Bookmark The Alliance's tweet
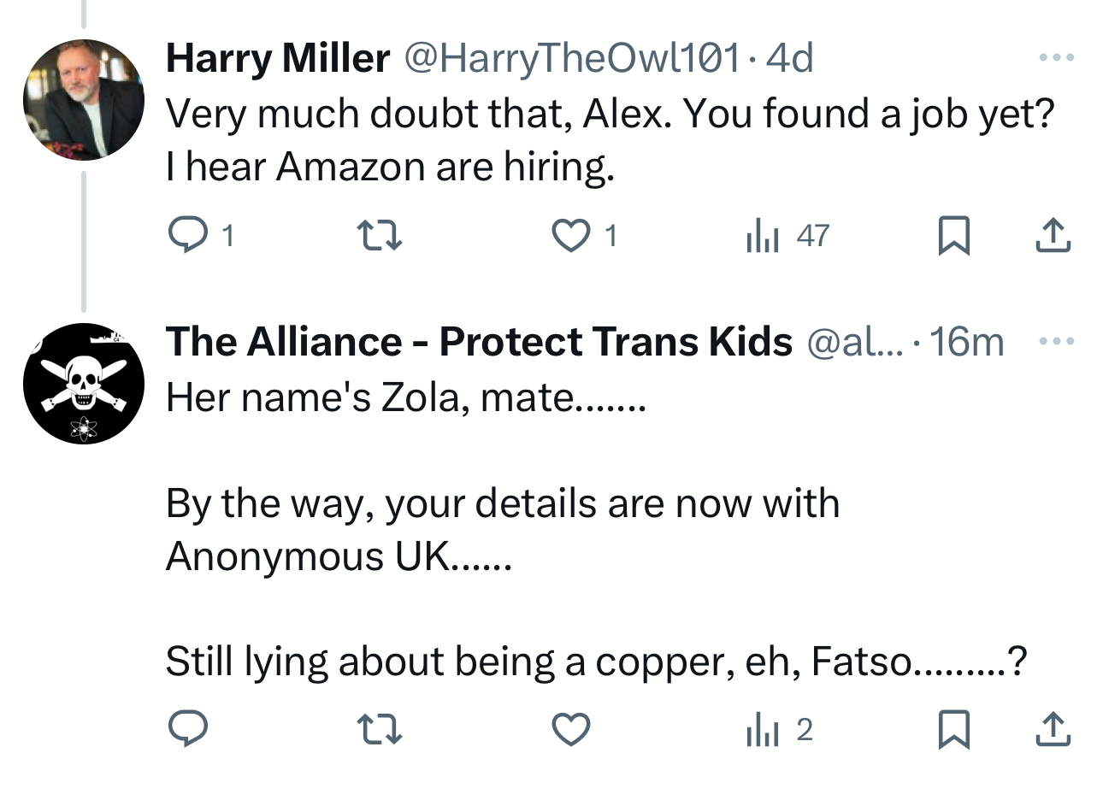The height and width of the screenshot is (794, 1103). pos(953,729)
